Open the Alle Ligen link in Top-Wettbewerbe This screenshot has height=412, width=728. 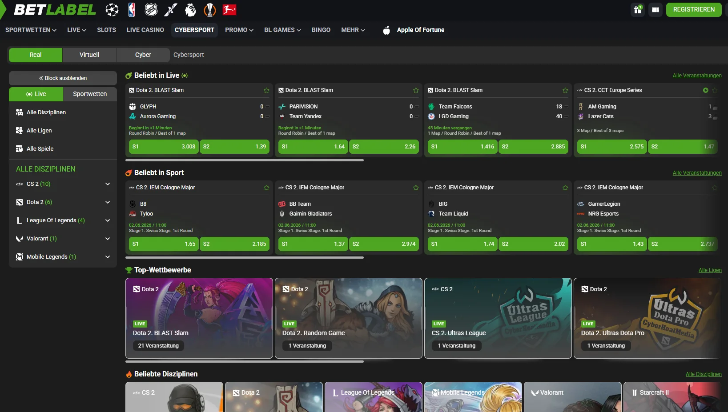pos(710,270)
